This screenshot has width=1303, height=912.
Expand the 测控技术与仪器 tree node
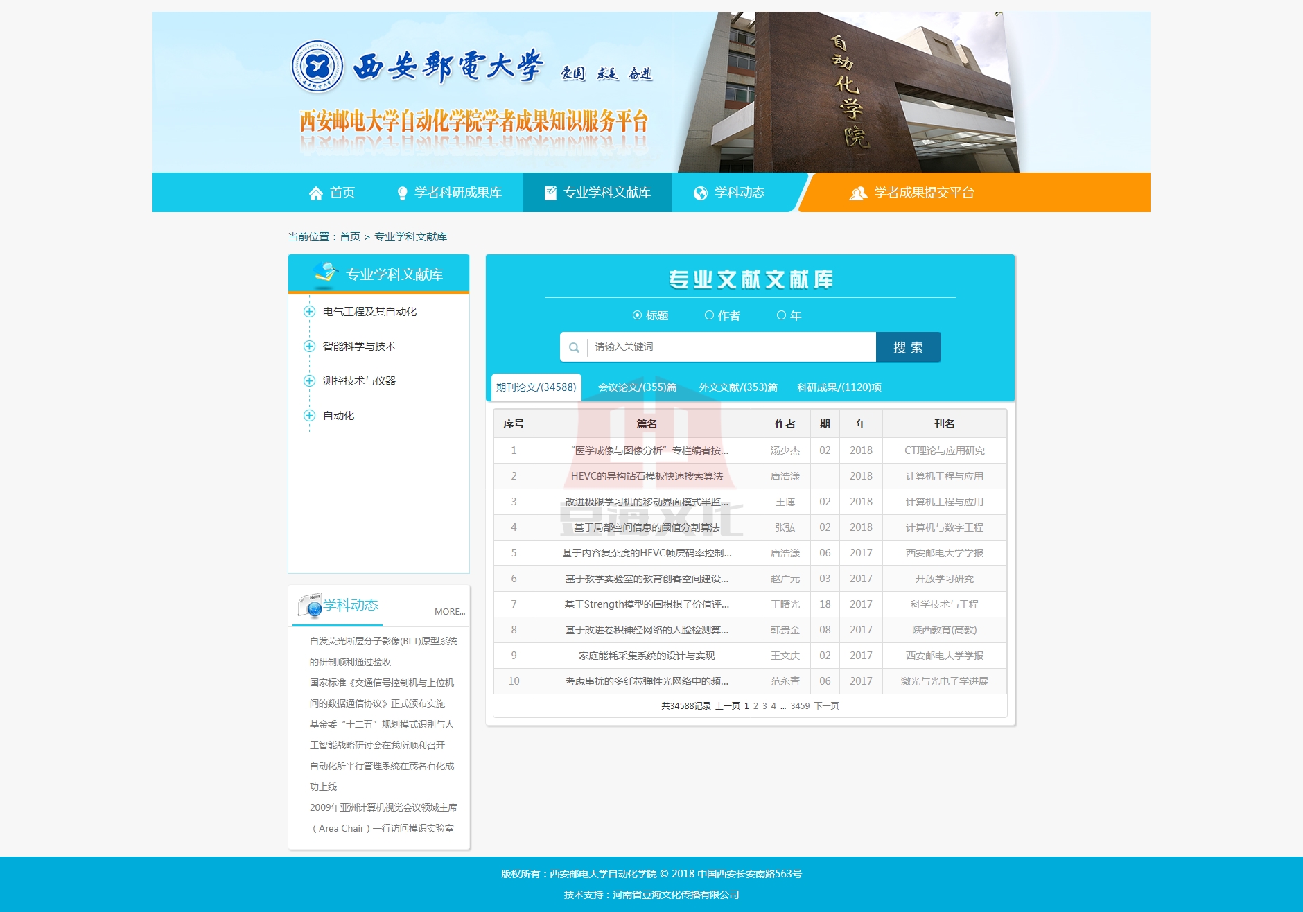(x=310, y=381)
